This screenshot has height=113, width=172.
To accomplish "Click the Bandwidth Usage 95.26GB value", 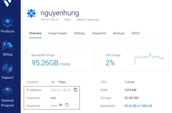I will [45, 63].
